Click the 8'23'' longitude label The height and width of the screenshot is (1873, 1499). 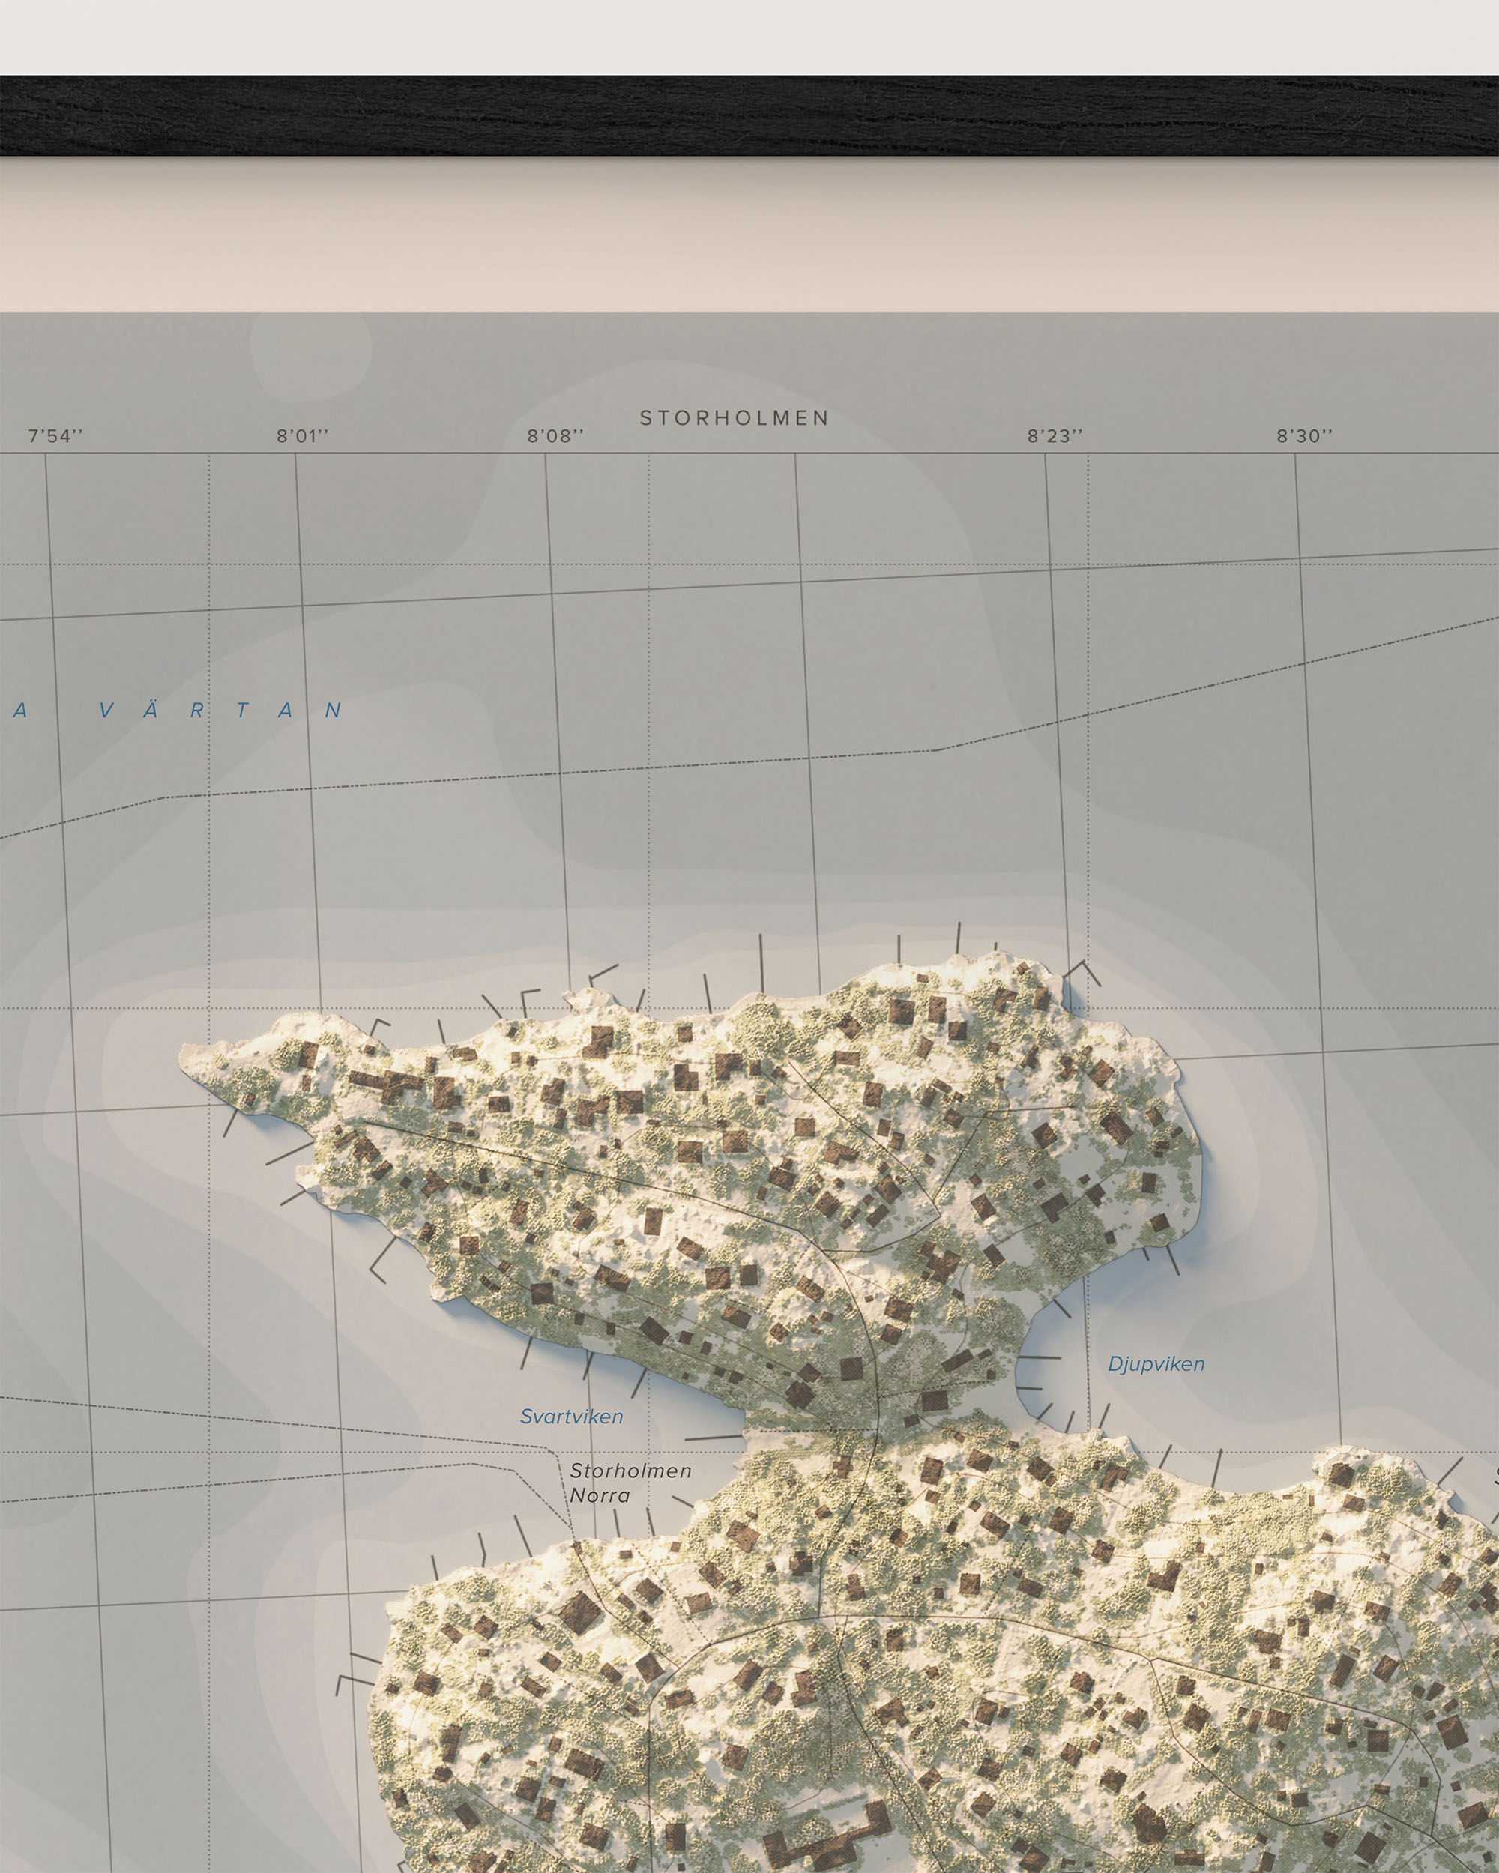[x=1055, y=436]
